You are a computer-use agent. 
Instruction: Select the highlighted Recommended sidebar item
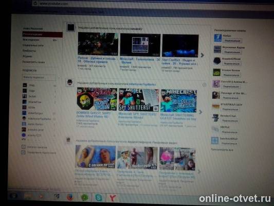(x=43, y=35)
